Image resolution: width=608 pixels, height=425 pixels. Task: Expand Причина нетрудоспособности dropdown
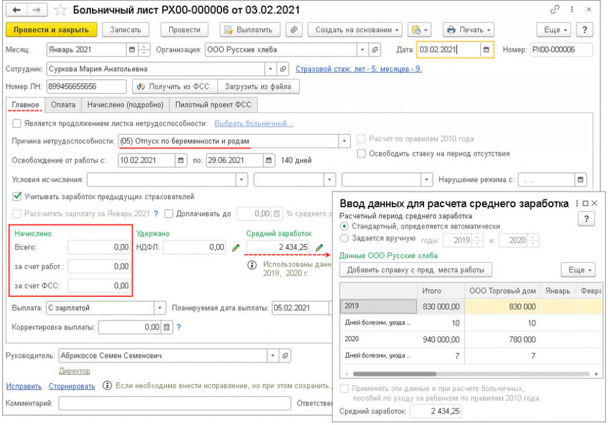[x=344, y=141]
